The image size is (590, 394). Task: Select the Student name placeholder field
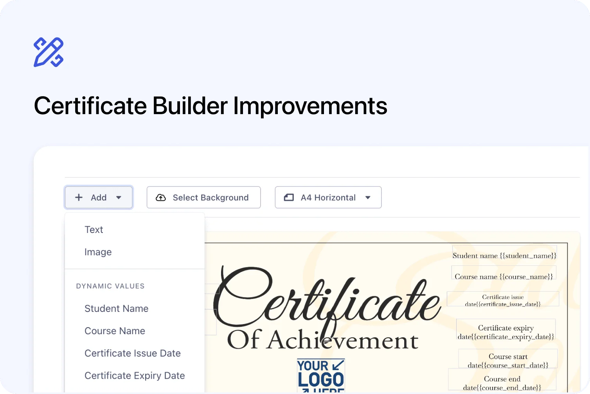pos(504,253)
